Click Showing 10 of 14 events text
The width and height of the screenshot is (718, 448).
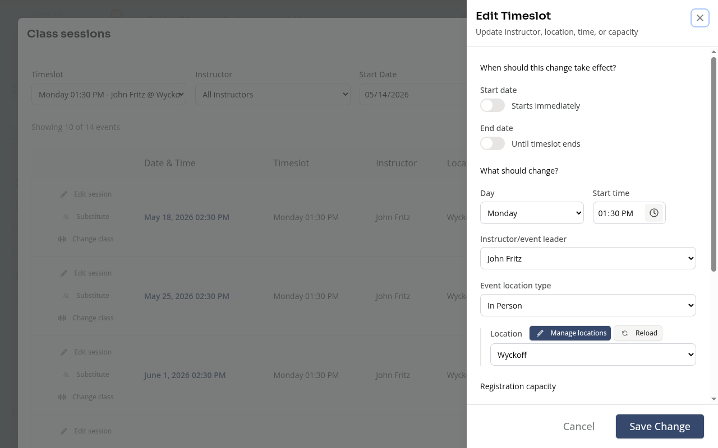[x=76, y=127]
